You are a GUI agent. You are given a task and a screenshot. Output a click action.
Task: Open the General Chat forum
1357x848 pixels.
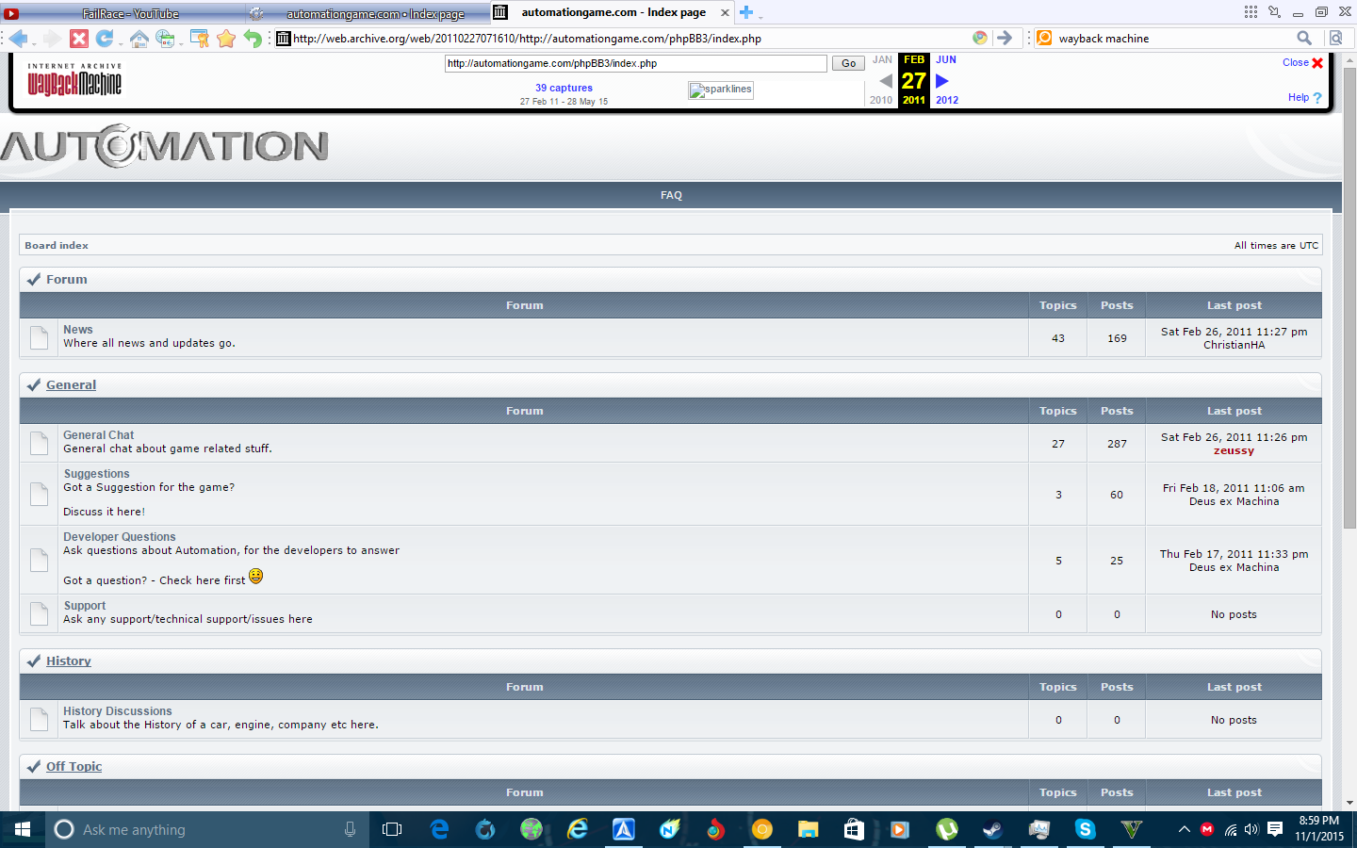99,435
